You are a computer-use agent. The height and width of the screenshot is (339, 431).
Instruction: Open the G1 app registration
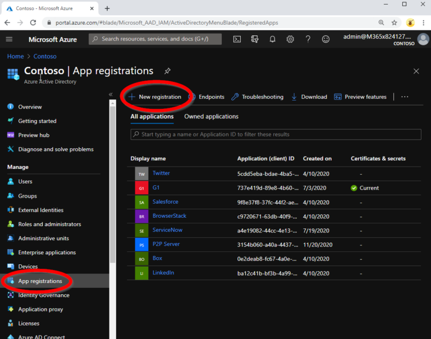pyautogui.click(x=156, y=188)
